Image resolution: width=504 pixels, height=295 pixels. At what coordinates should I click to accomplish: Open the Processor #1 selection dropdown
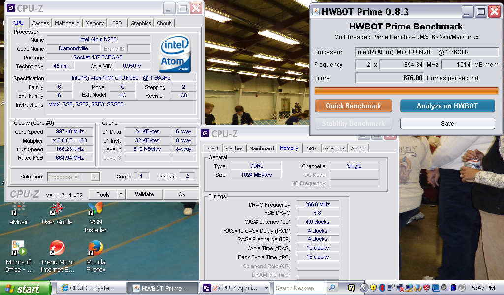pyautogui.click(x=74, y=177)
